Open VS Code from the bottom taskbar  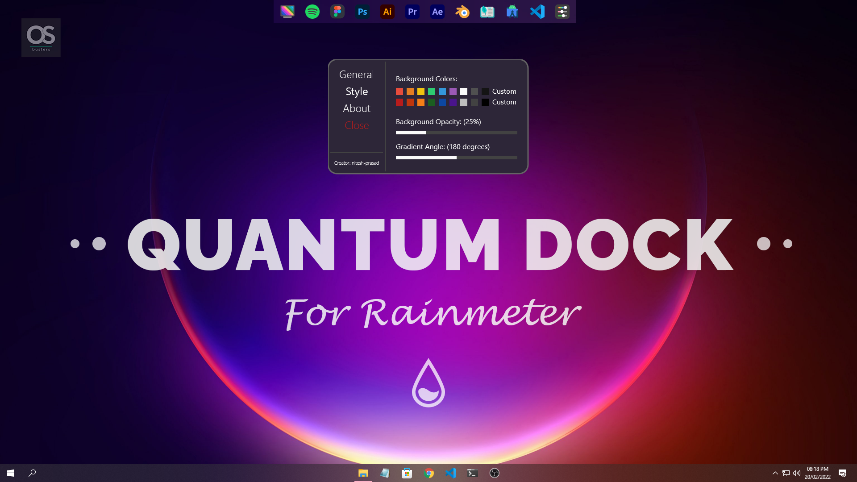(451, 473)
